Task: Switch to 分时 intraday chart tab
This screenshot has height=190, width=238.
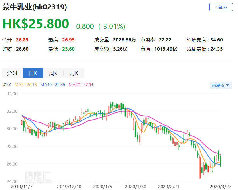Action: pos(12,73)
